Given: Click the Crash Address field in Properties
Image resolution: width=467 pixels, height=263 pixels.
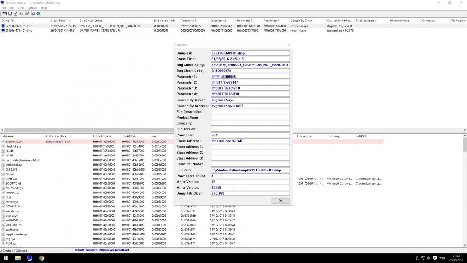Looking at the screenshot, I should point(250,141).
